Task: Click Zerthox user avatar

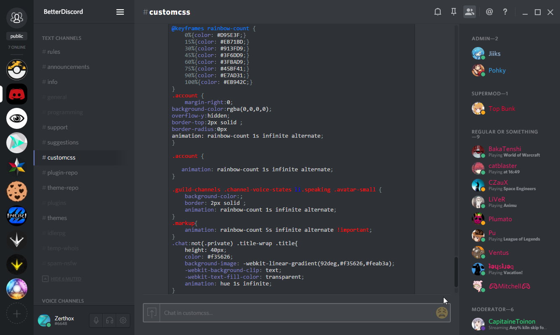Action: point(44,320)
